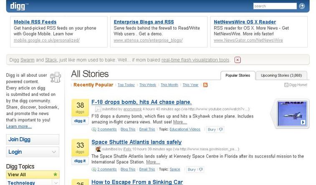Bury the Space Shuttle Atlantis story
The width and height of the screenshot is (316, 185).
(x=192, y=170)
